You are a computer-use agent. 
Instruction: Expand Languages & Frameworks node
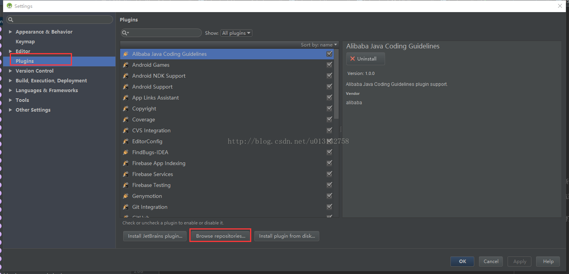tap(11, 90)
